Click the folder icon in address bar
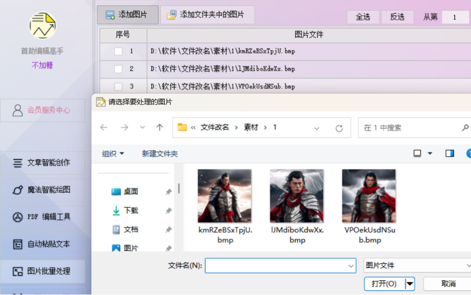471x295 pixels. pyautogui.click(x=182, y=127)
